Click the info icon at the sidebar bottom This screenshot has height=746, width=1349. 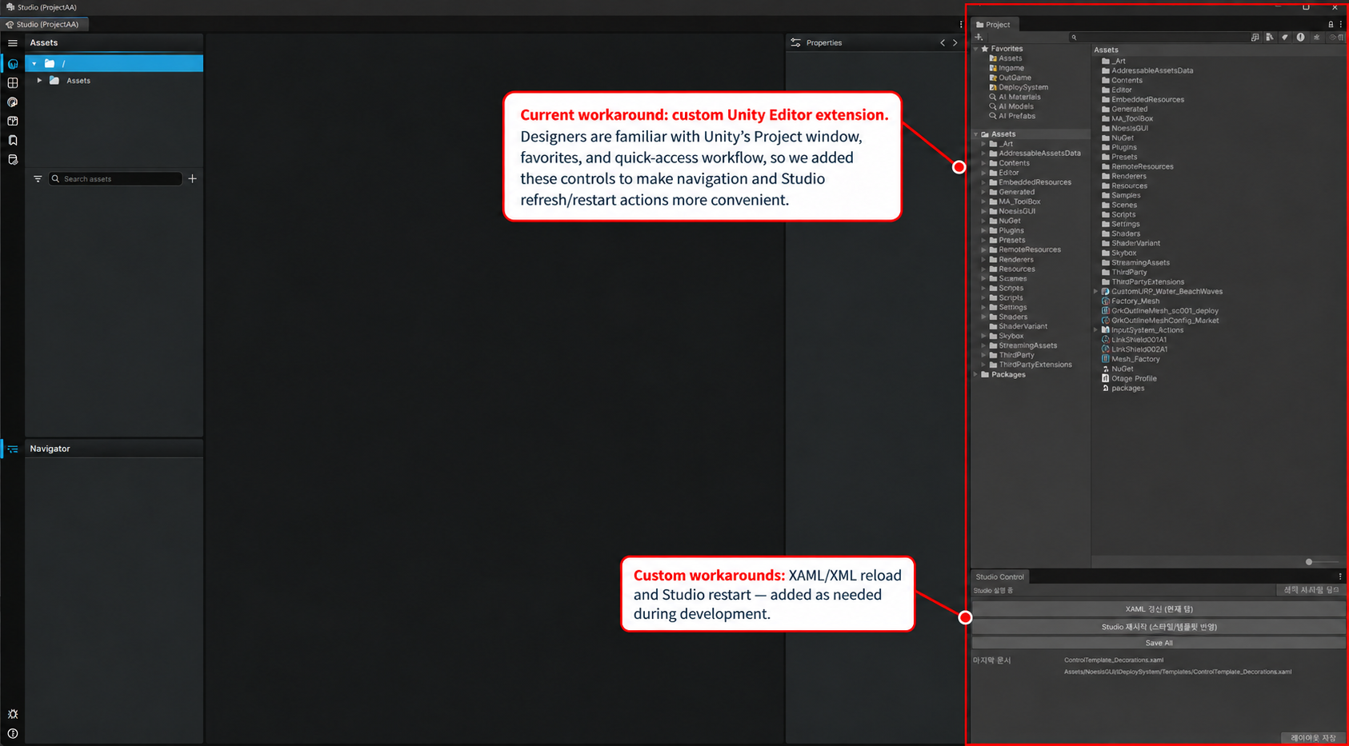pyautogui.click(x=13, y=733)
